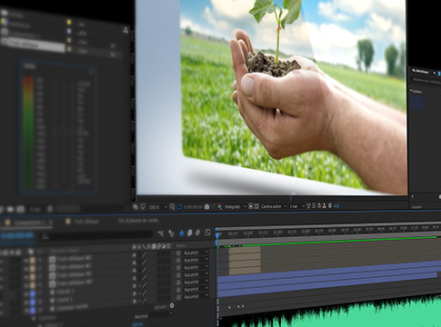Toggle the hide shy layers switch in timeline
Image resolution: width=441 pixels, height=327 pixels.
tap(182, 233)
